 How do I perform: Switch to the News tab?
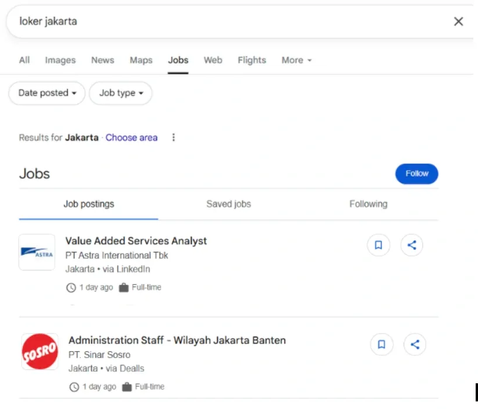click(103, 60)
